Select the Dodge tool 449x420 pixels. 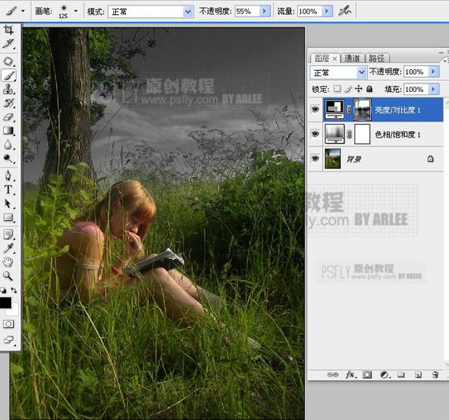click(x=9, y=158)
